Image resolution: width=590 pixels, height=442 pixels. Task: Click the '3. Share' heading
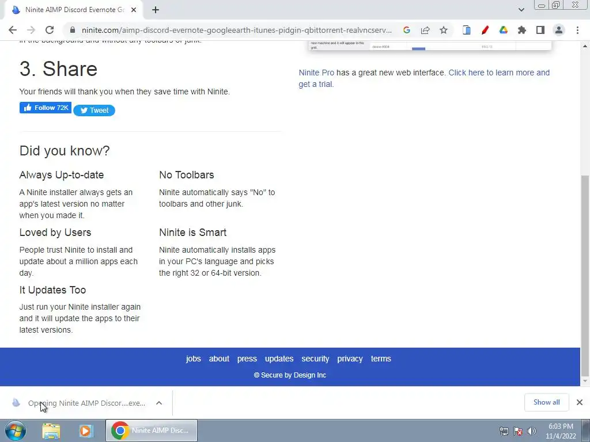click(x=58, y=69)
